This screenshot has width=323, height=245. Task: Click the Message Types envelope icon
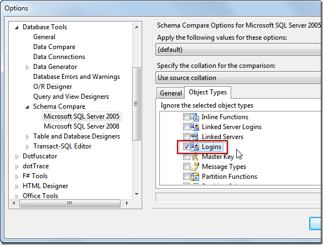(195, 167)
